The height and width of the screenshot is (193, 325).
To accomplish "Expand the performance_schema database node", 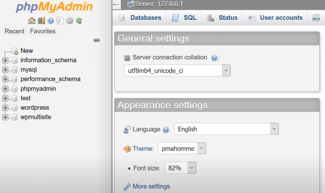I will coord(5,79).
